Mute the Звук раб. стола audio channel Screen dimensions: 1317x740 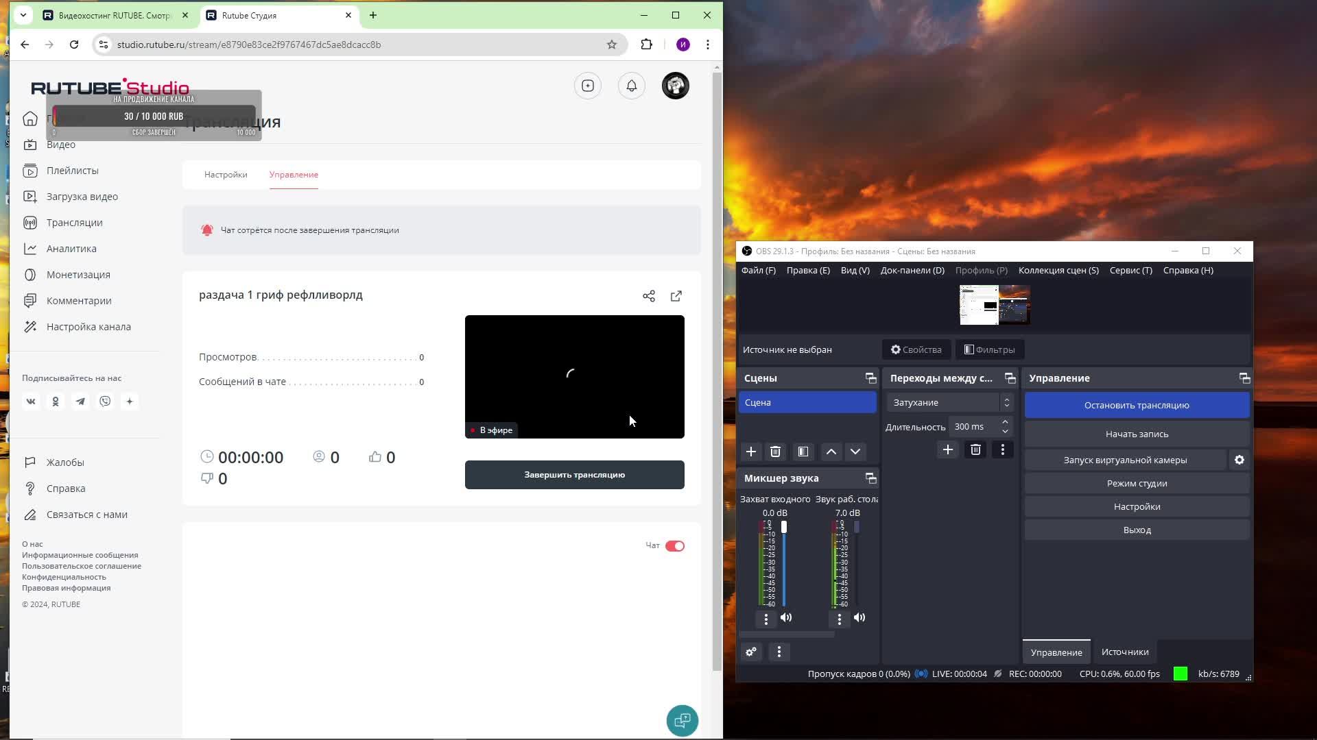859,618
